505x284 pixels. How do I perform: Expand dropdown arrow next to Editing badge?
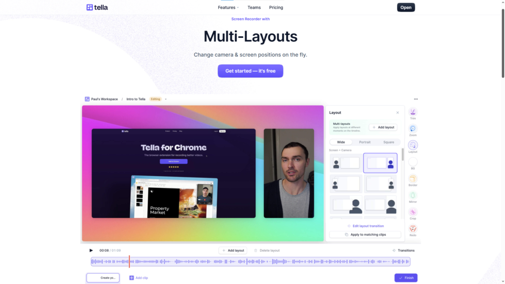(166, 99)
